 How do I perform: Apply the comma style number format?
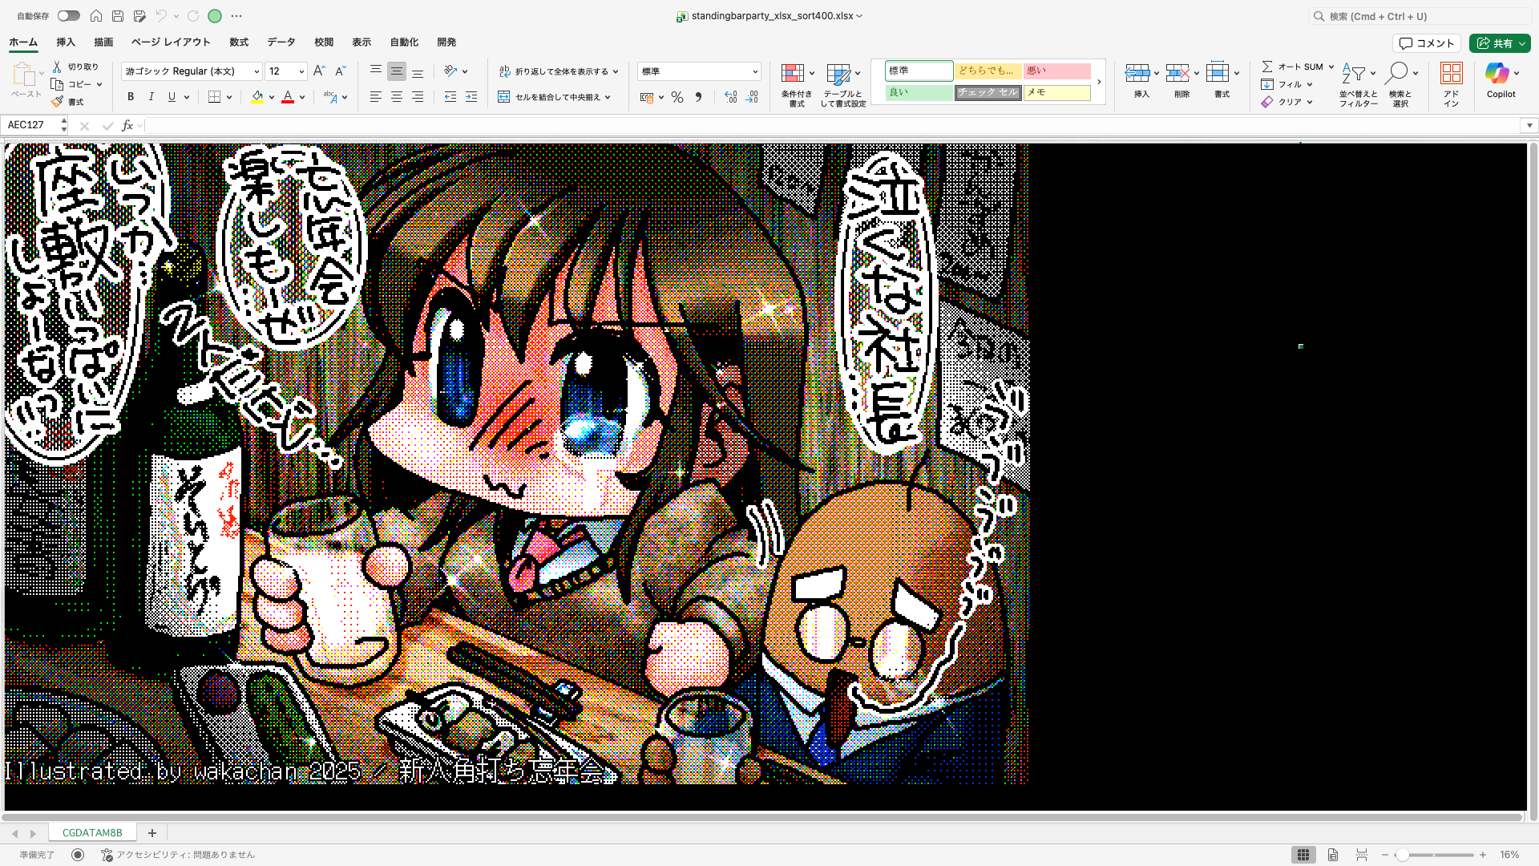click(699, 97)
